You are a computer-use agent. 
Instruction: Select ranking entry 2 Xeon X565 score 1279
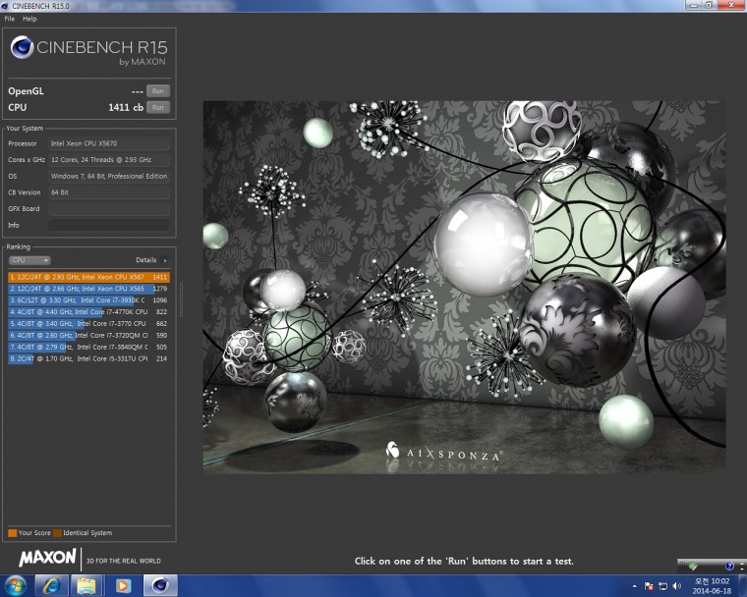(88, 289)
